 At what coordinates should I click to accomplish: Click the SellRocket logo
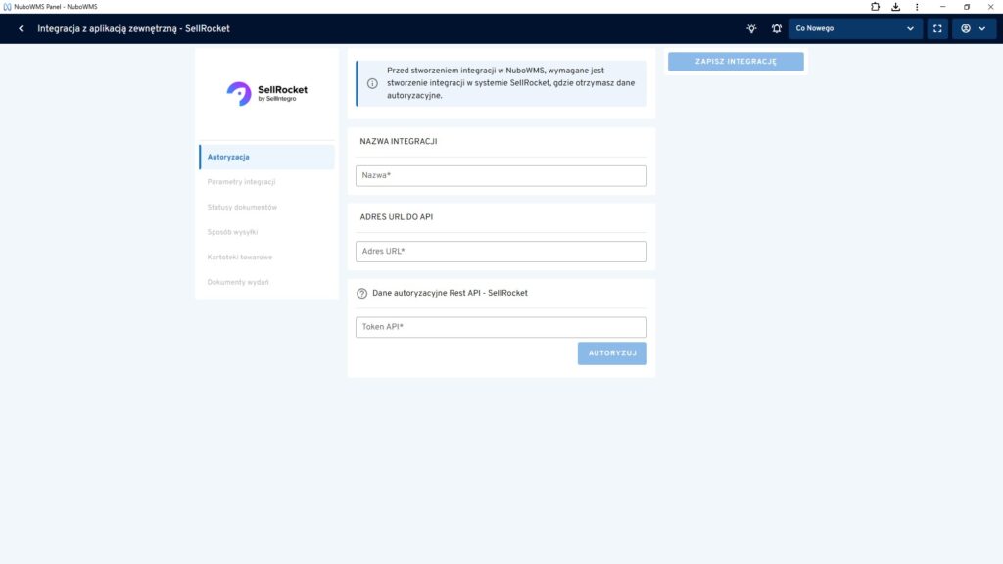coord(266,93)
